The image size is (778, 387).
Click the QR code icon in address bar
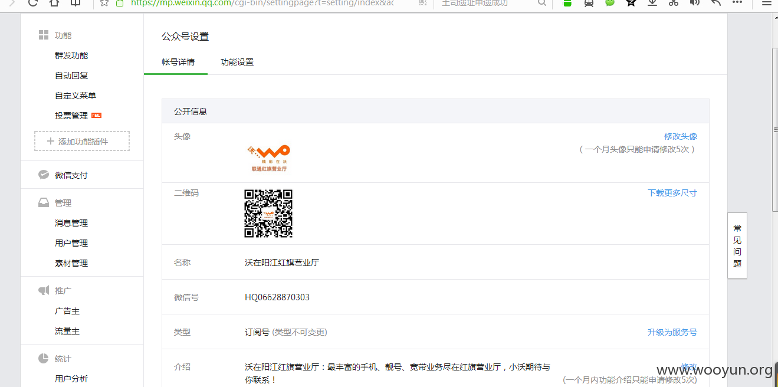point(423,3)
